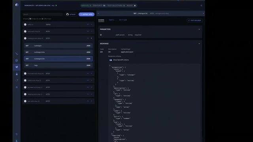
Task: Click the round blue icon in lower sidebar
Action: [x=17, y=87]
